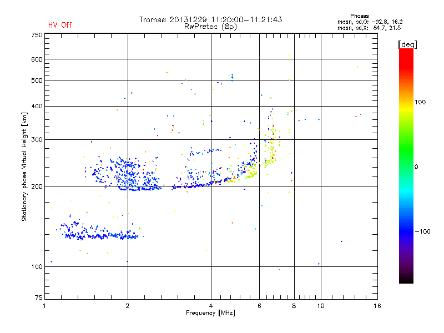Click the colorbar tick label '-100'
Viewport: 444px width, 333px height.
tap(423, 231)
